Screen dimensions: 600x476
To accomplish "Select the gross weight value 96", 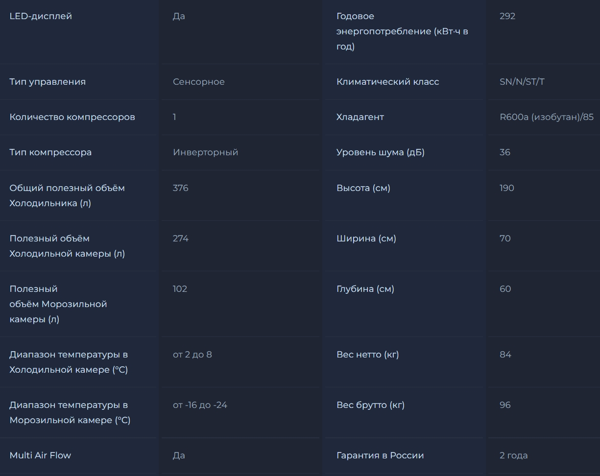I will click(505, 405).
